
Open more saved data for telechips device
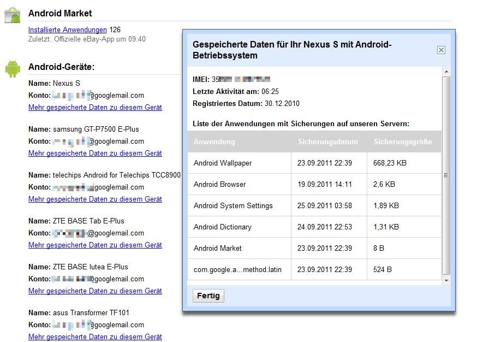(x=95, y=199)
